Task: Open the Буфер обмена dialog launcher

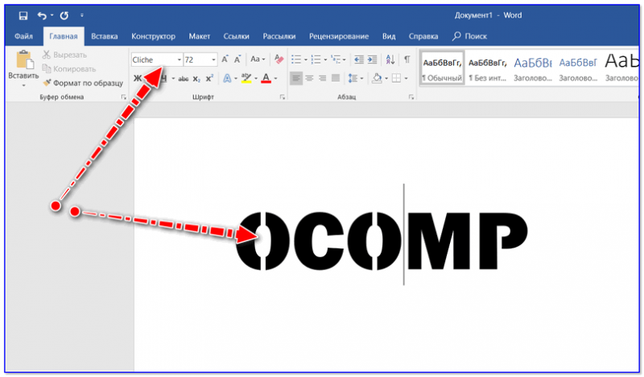Action: point(123,97)
